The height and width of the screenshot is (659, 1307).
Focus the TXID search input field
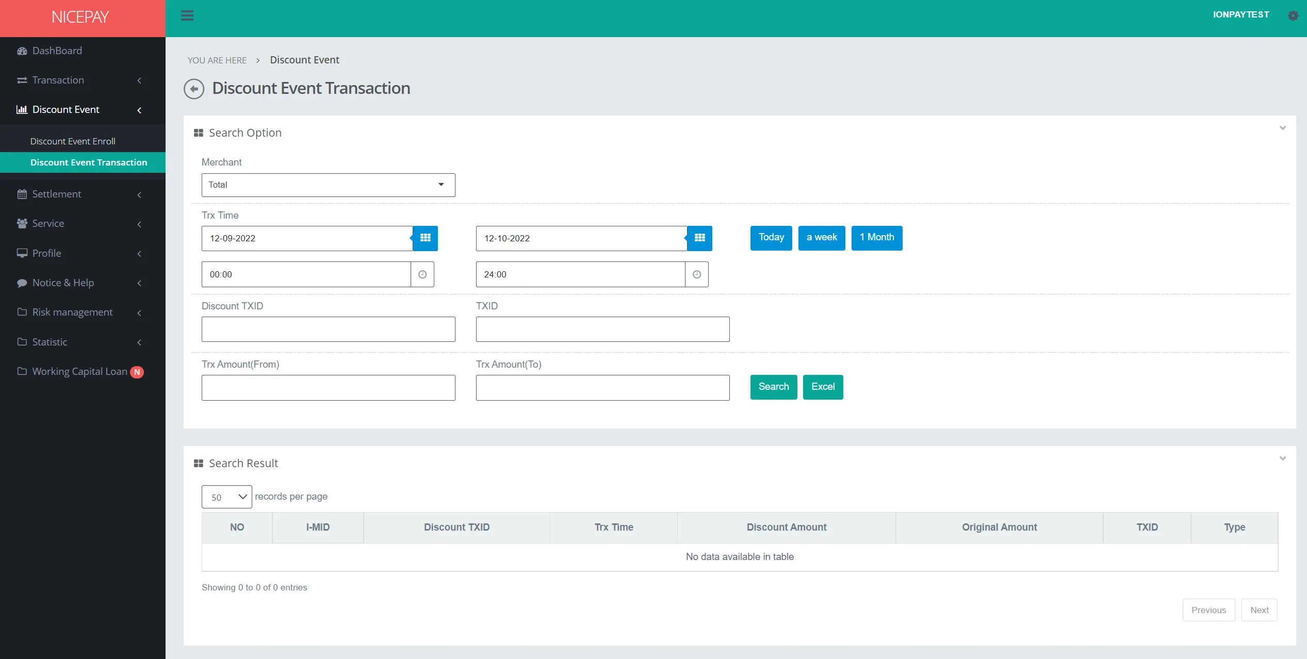tap(602, 329)
